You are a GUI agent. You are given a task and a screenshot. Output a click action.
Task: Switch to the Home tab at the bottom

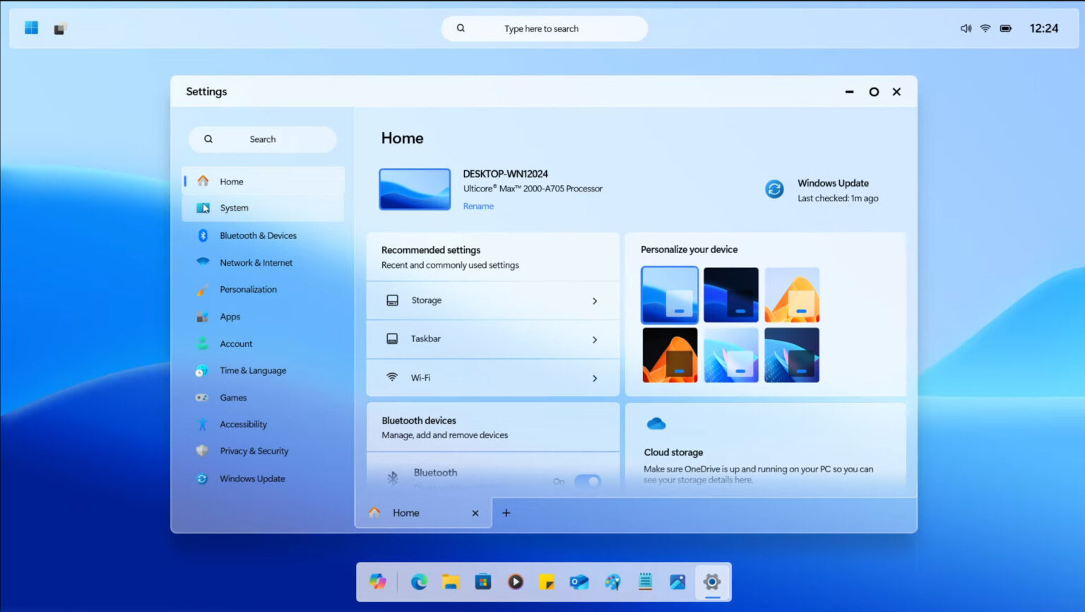405,512
